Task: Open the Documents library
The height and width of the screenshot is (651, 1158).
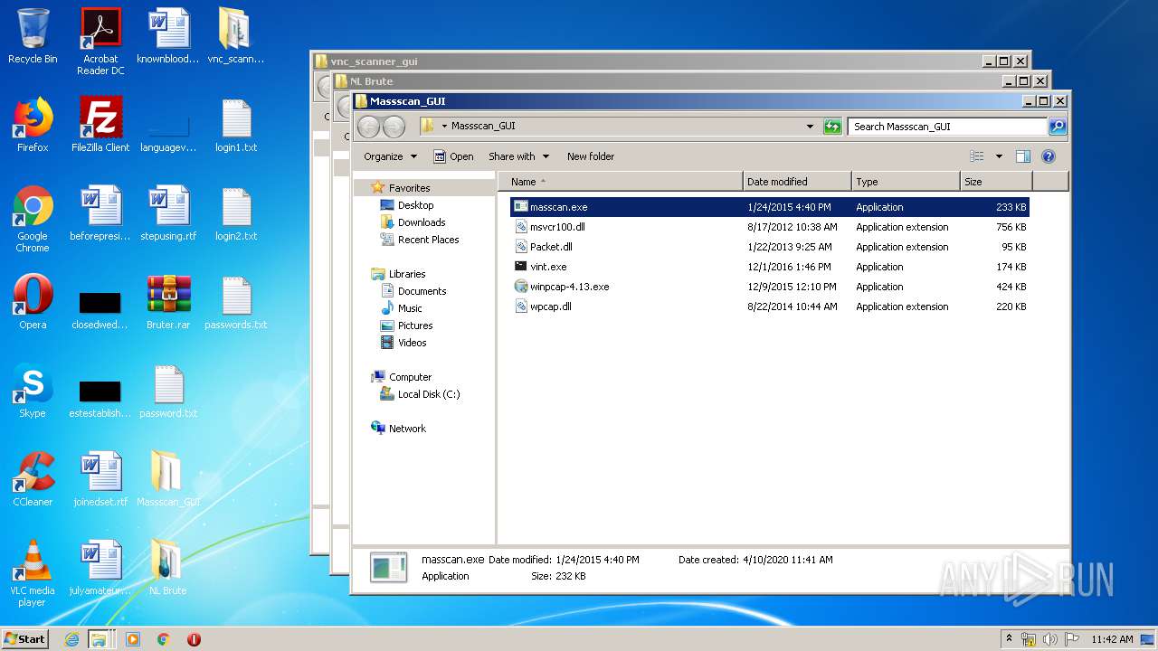Action: [422, 291]
